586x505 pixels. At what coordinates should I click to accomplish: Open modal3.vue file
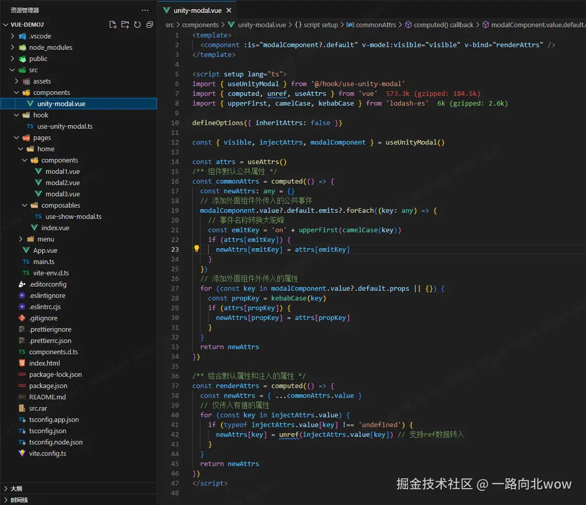pos(78,194)
